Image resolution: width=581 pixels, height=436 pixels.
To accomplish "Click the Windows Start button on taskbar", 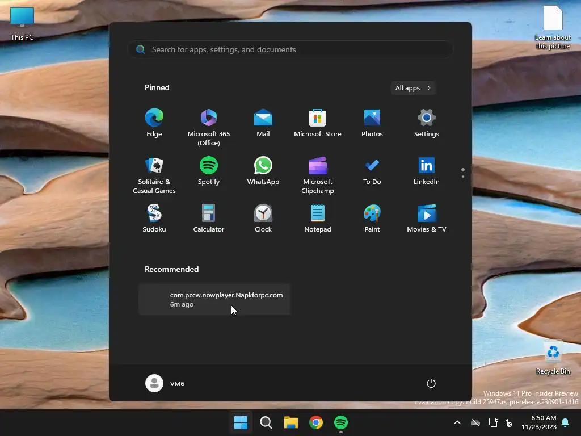I will coord(241,422).
